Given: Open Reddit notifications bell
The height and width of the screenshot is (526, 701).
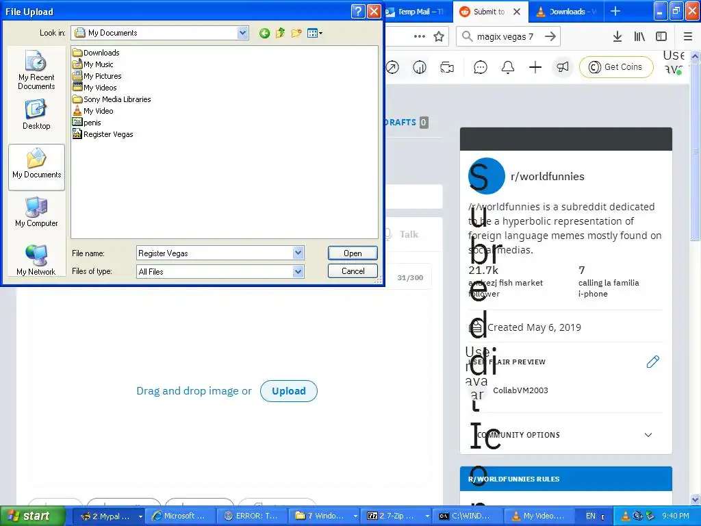Looking at the screenshot, I should click(507, 67).
